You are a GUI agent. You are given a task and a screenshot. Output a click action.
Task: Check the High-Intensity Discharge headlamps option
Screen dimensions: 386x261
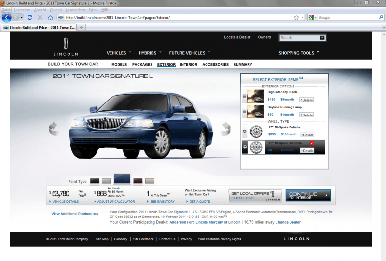tap(244, 96)
